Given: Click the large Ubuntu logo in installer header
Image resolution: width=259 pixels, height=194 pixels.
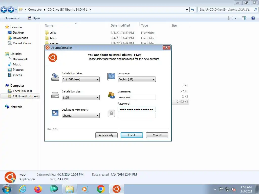Looking at the screenshot, I should 53,58.
